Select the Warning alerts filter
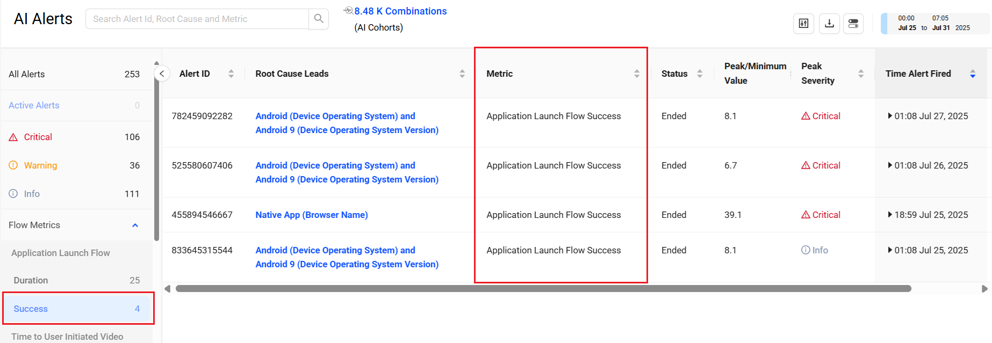The image size is (992, 343). click(x=40, y=165)
